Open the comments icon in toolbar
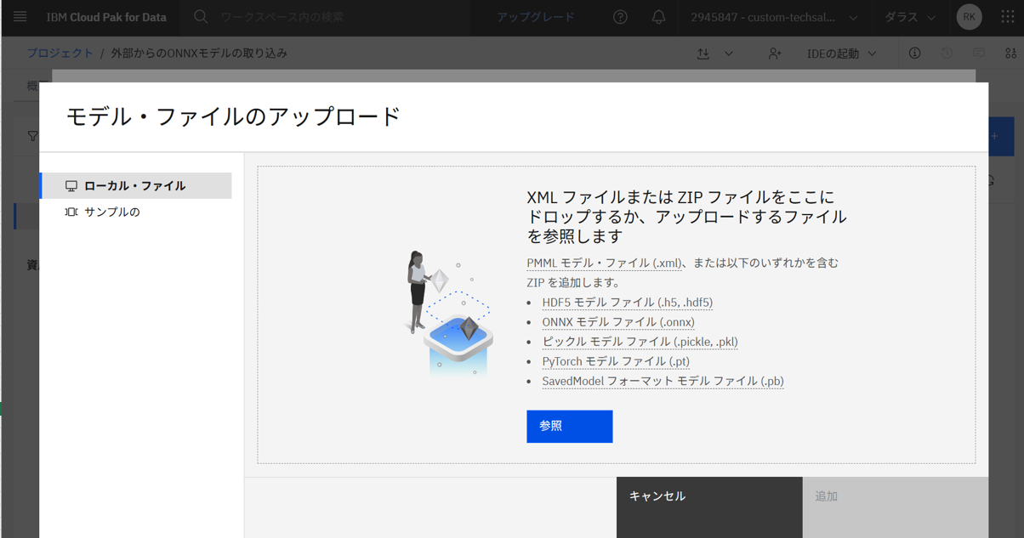 pyautogui.click(x=979, y=54)
